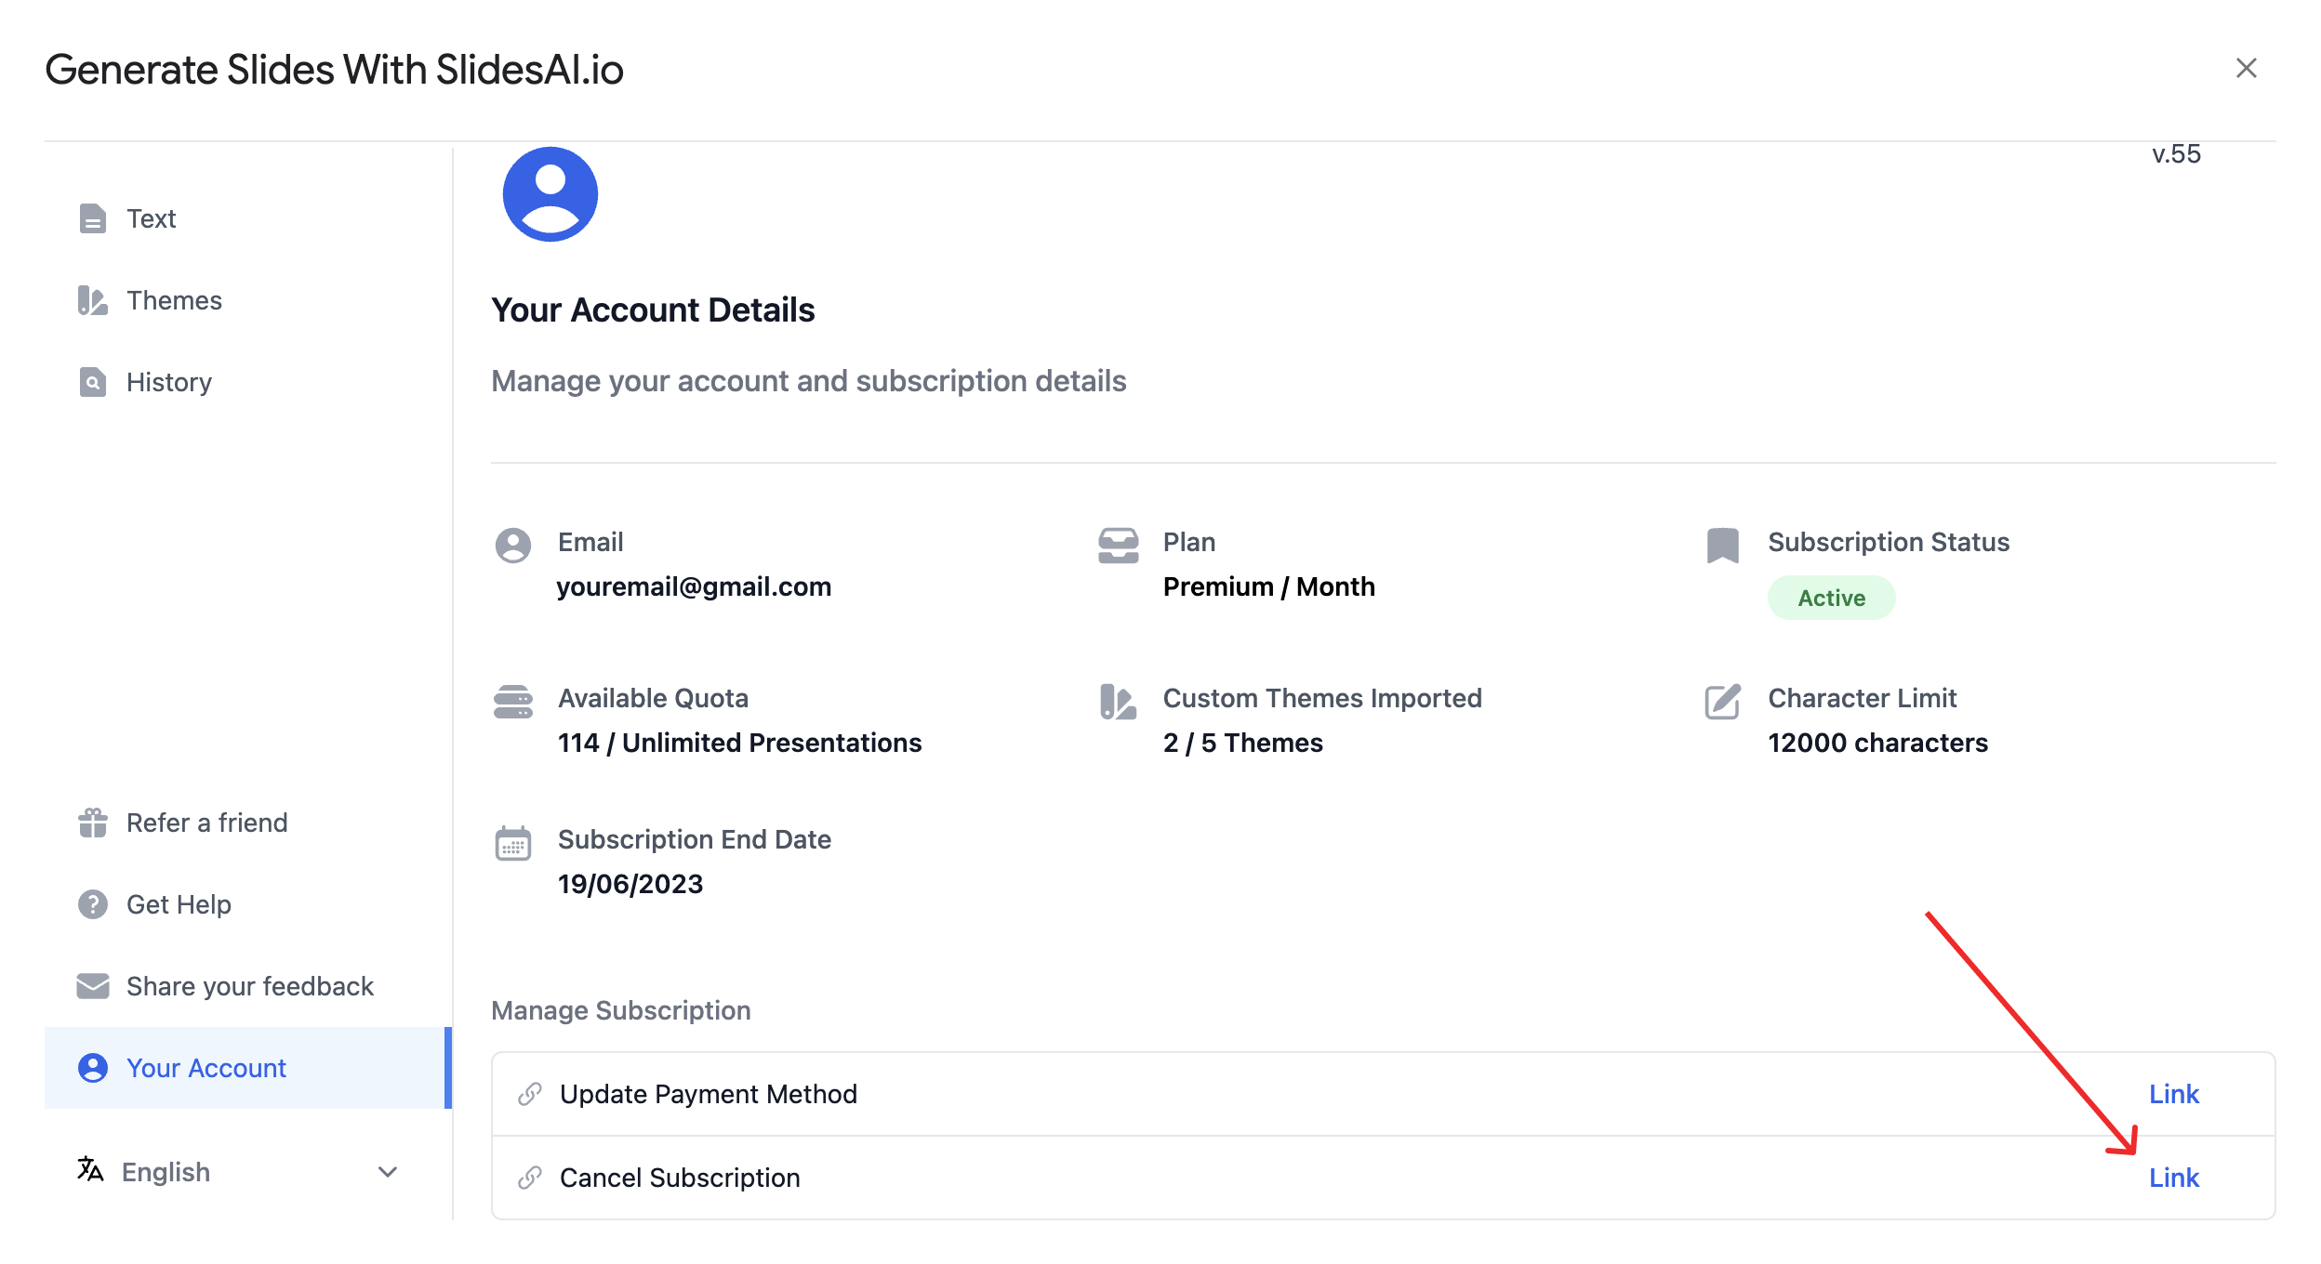The width and height of the screenshot is (2321, 1264).
Task: Click the 114 / Unlimited Presentations value
Action: (x=739, y=743)
